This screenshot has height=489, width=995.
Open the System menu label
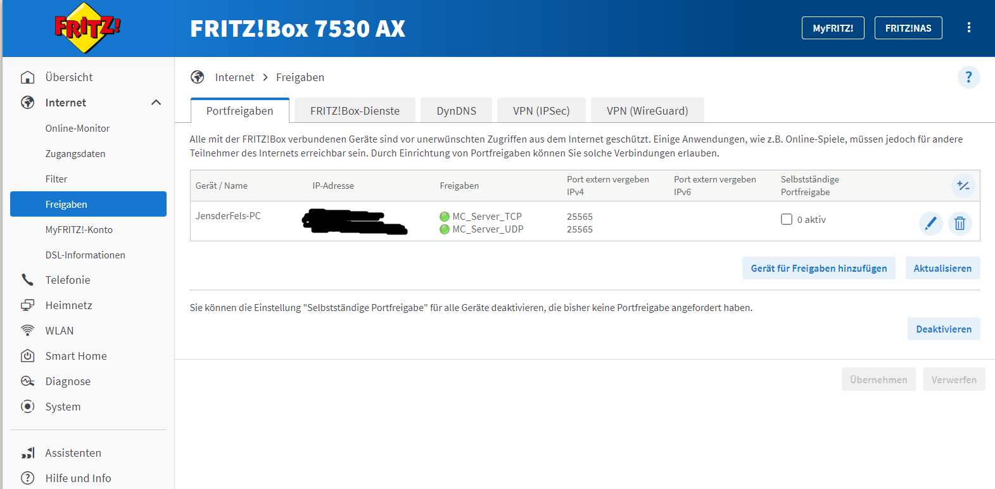point(63,407)
